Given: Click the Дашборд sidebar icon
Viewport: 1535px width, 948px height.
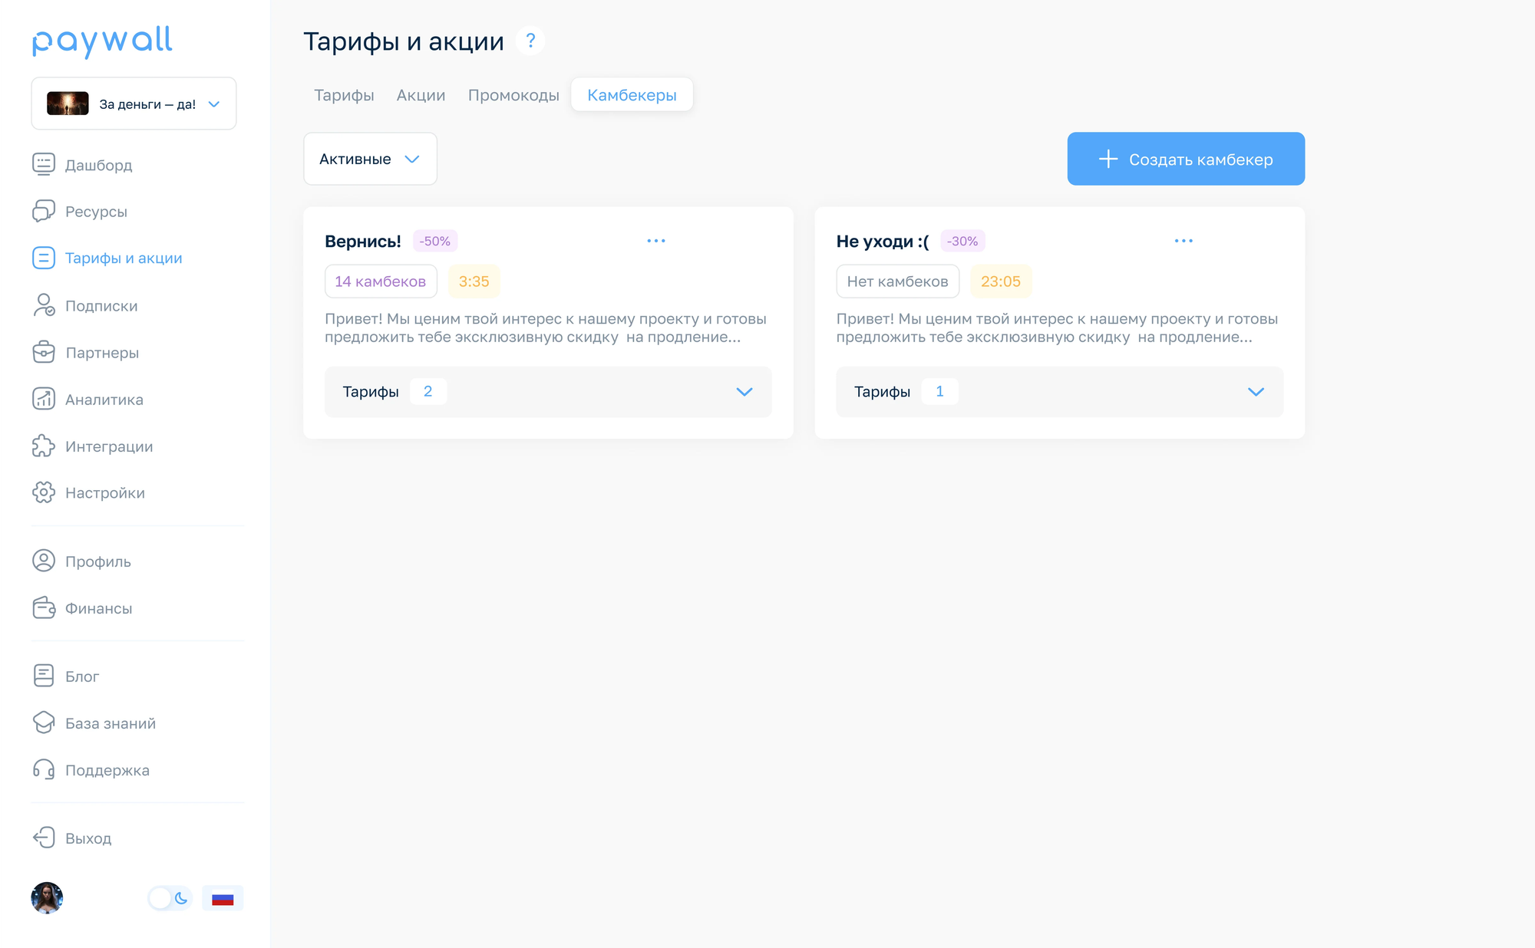Looking at the screenshot, I should [44, 164].
